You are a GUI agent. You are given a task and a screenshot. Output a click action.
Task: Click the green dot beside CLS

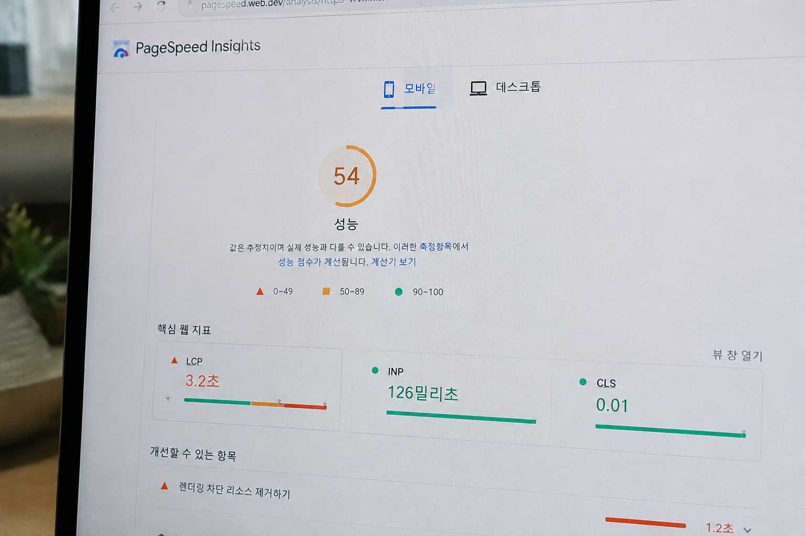tap(583, 382)
